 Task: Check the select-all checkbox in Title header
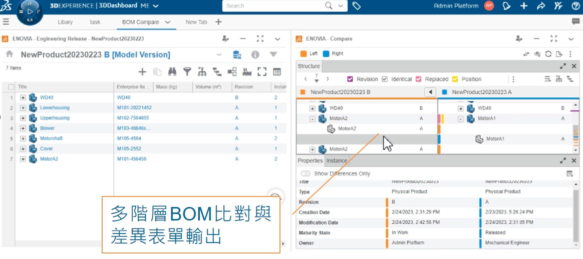point(11,87)
